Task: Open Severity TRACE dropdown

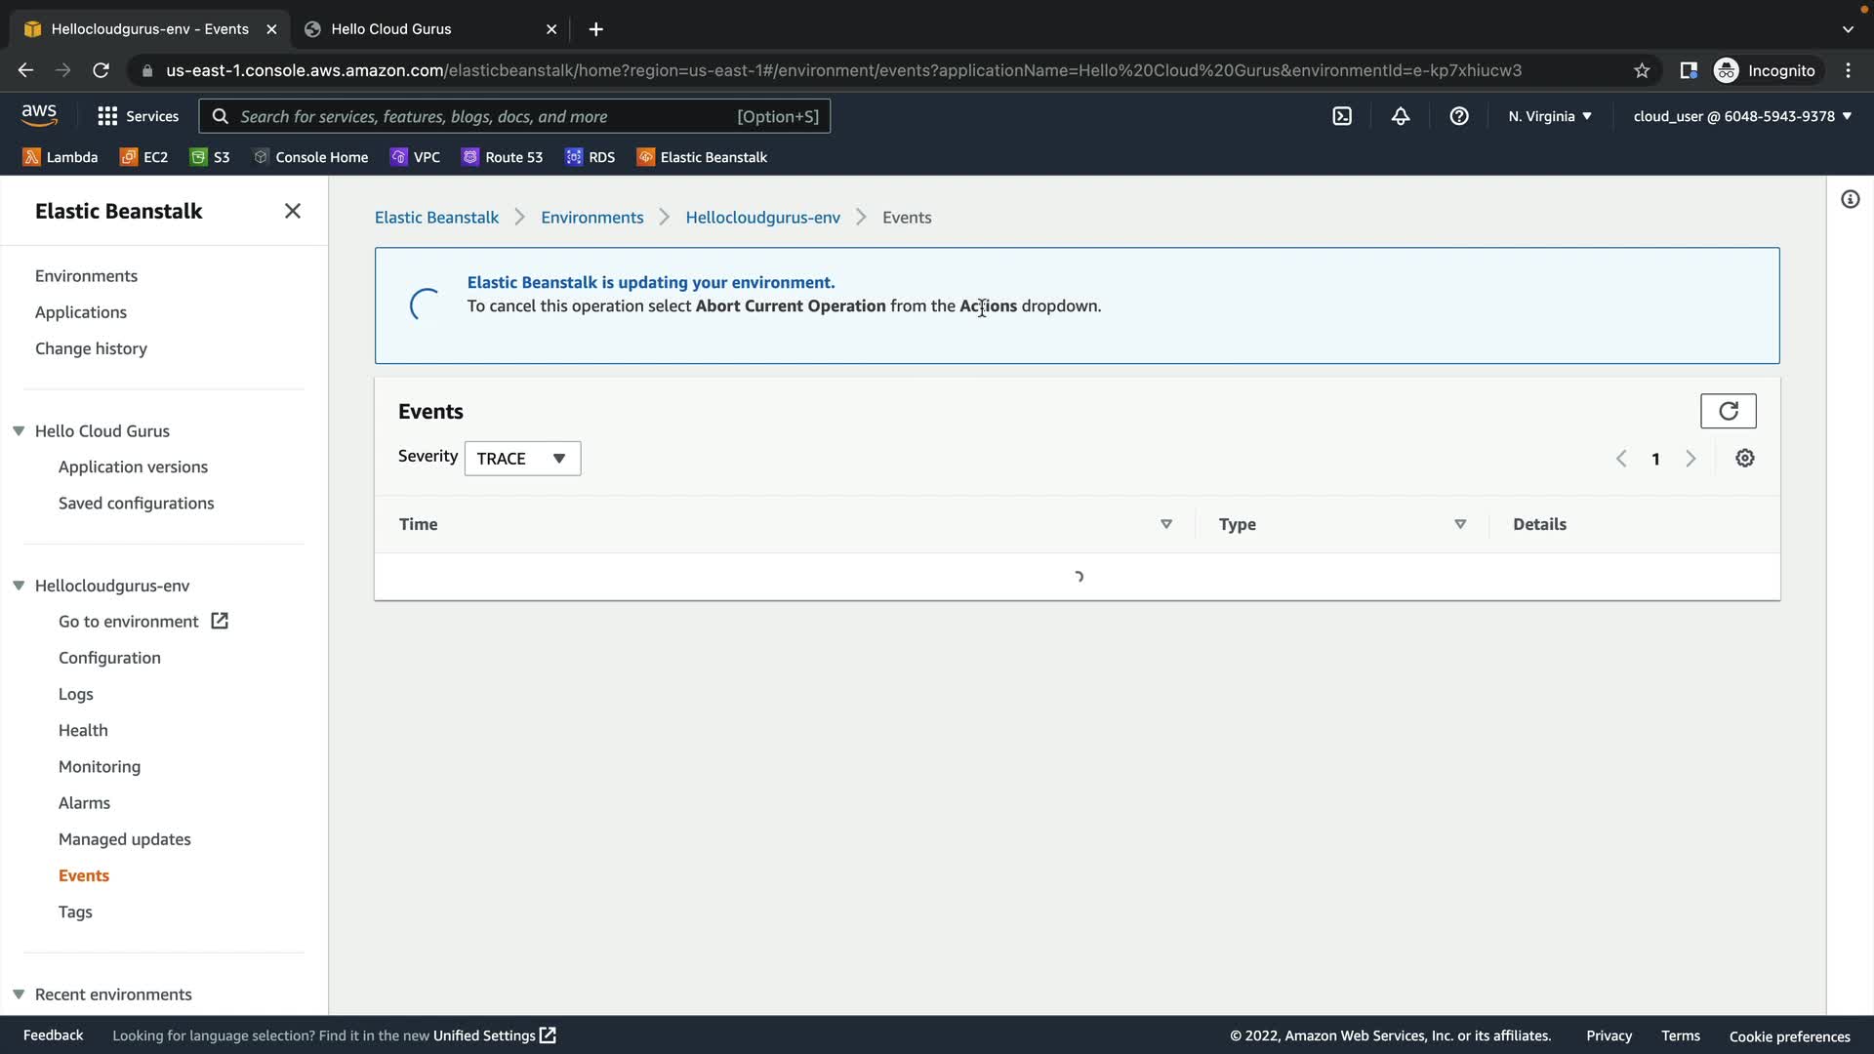Action: coord(522,459)
